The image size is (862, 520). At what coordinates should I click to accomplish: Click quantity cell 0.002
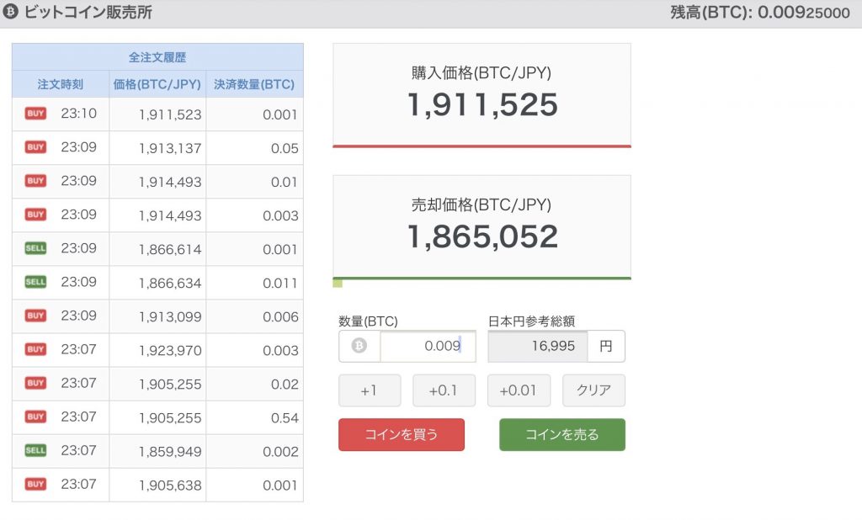(x=254, y=451)
